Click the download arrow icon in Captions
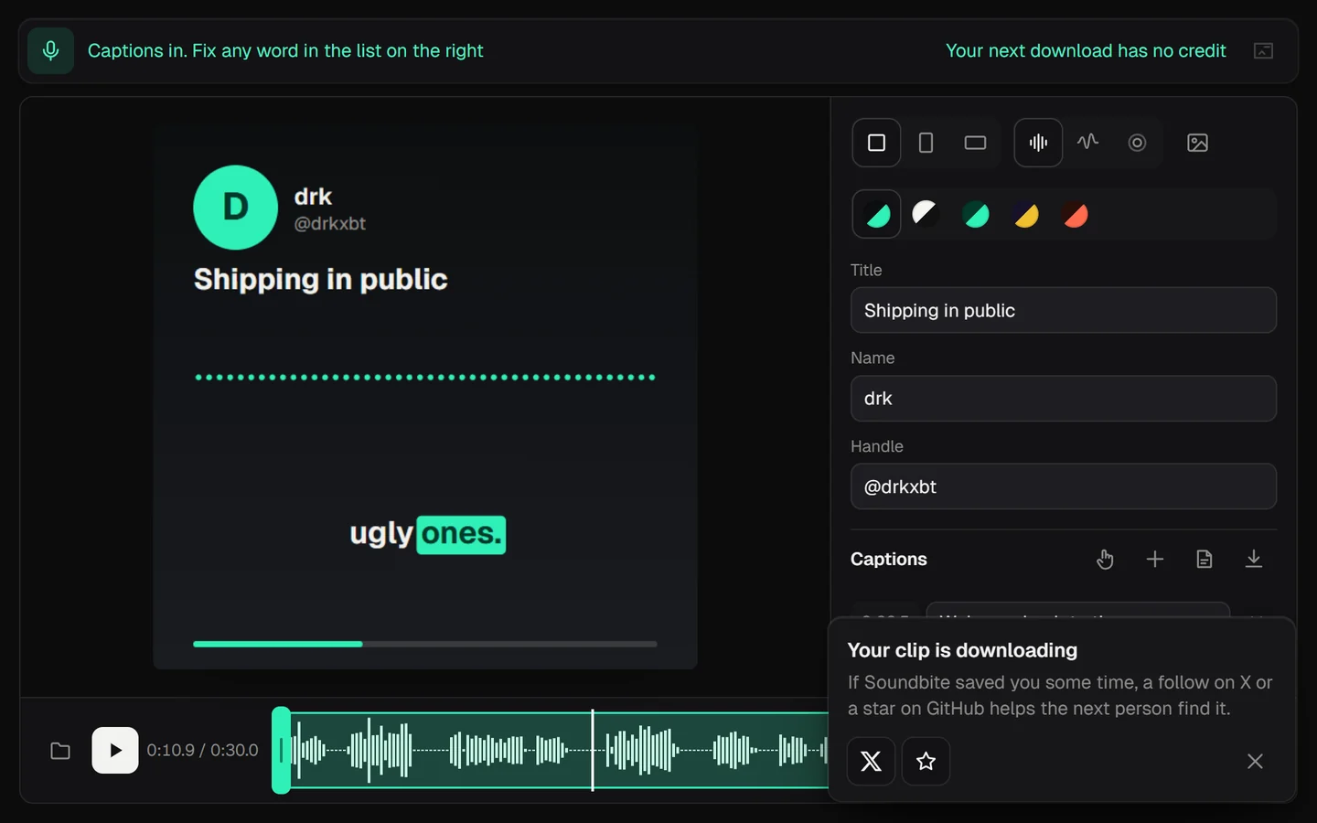 pyautogui.click(x=1254, y=559)
